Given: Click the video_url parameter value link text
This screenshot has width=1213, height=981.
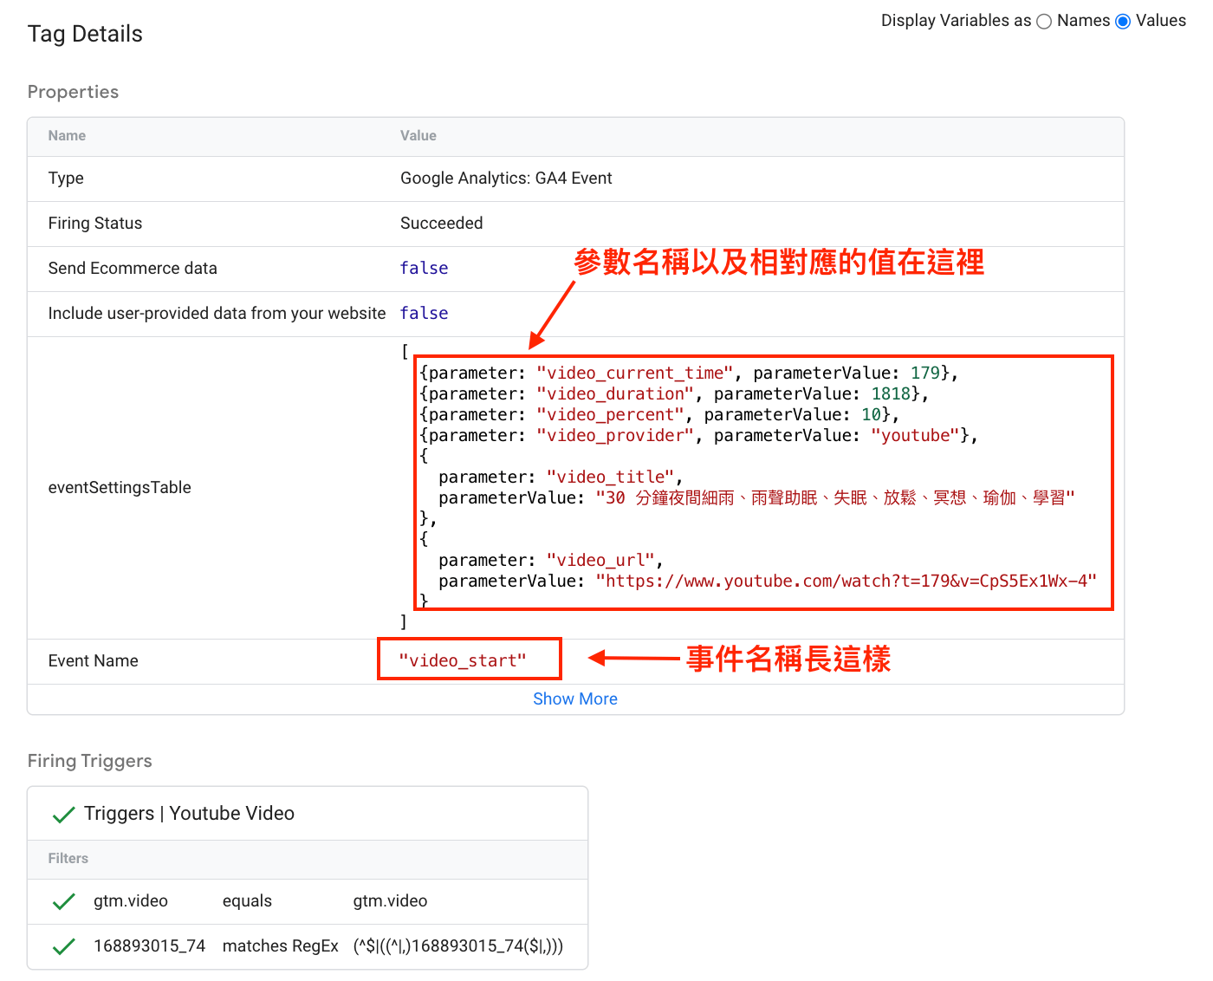Looking at the screenshot, I should 847,581.
